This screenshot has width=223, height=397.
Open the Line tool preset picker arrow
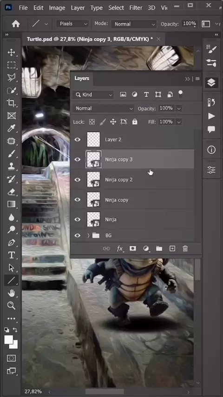tap(46, 24)
